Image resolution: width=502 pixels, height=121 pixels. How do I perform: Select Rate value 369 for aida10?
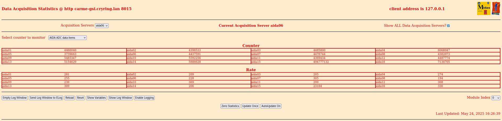tap(191, 82)
